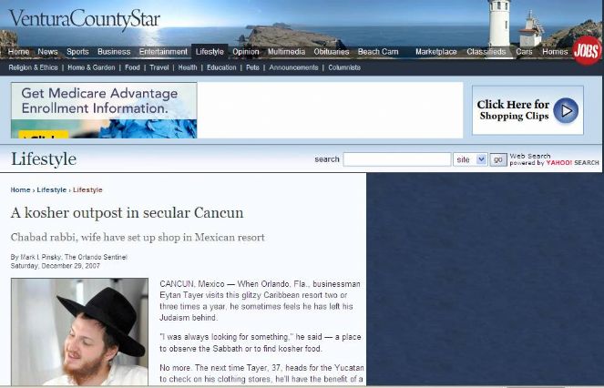
Task: Open the Opinion section
Action: click(x=246, y=52)
